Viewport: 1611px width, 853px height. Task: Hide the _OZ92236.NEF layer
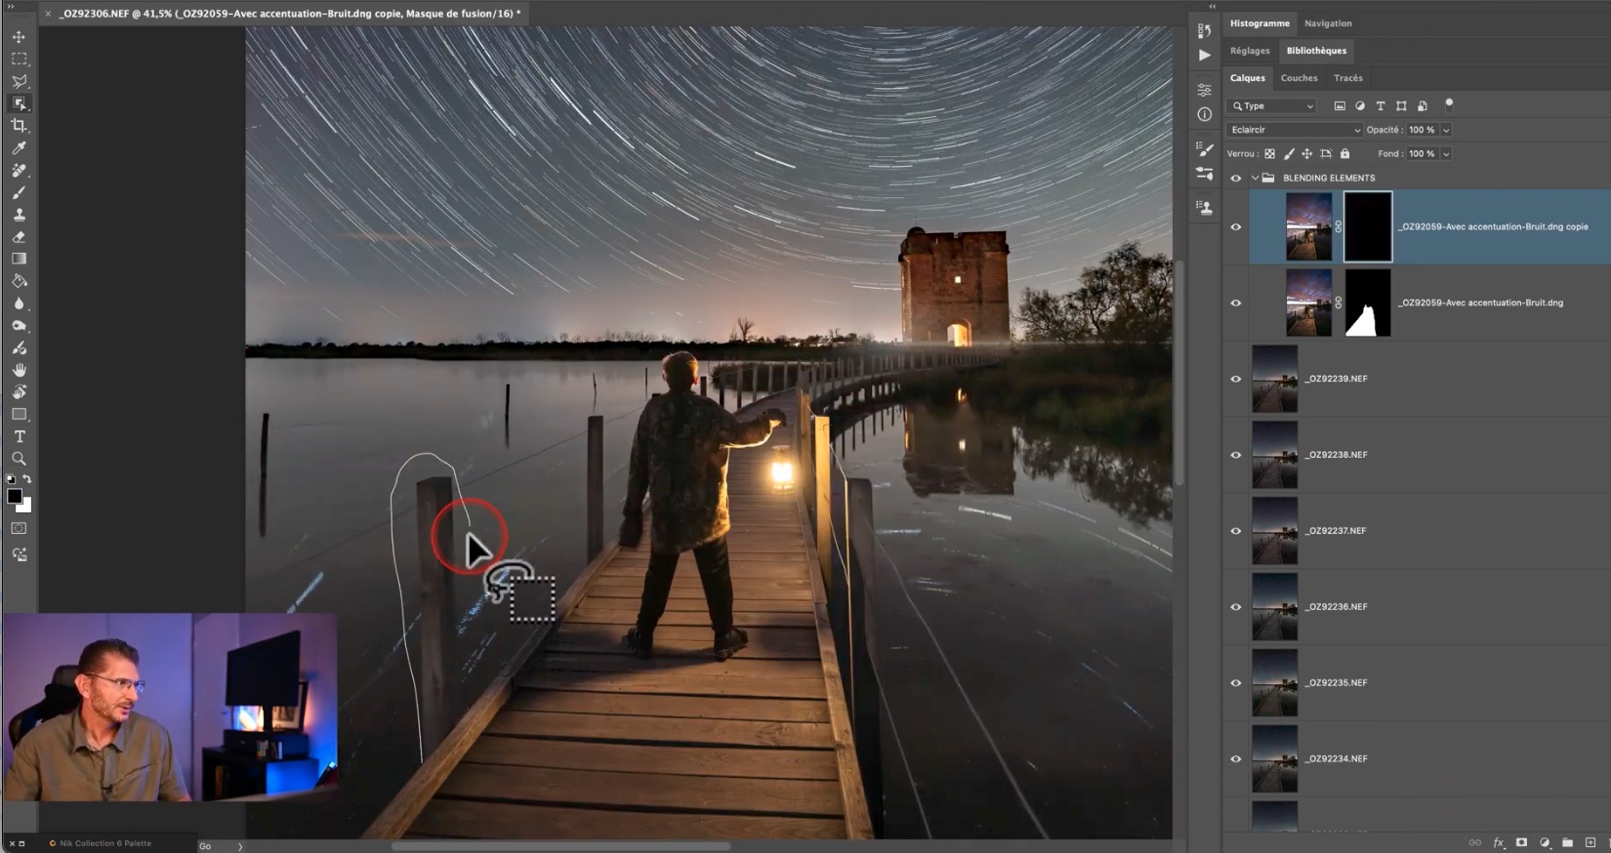click(x=1235, y=607)
